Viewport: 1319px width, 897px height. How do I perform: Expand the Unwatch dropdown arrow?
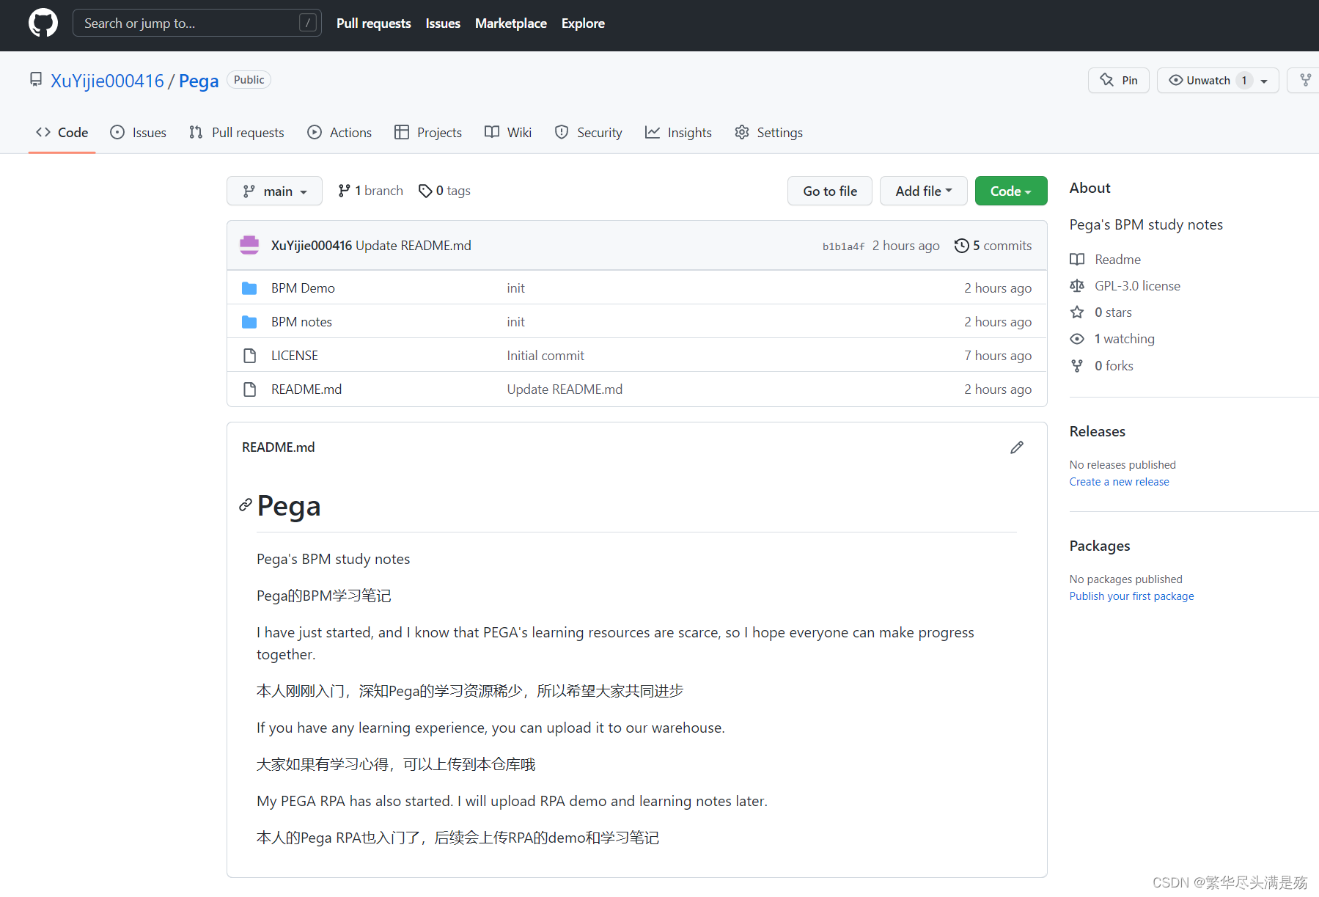(1264, 81)
